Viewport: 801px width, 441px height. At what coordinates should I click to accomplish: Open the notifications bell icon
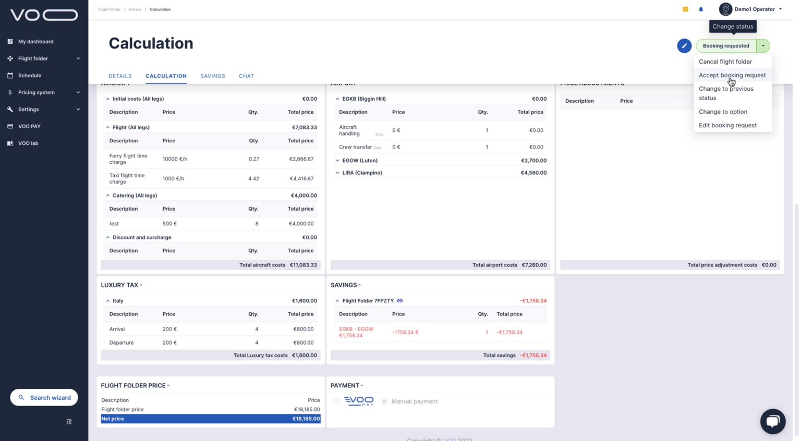(x=700, y=9)
